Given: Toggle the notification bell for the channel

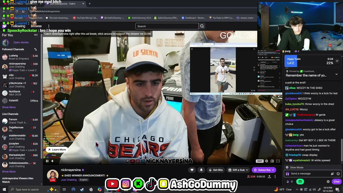Looking at the screenshot, I should tap(201, 170).
